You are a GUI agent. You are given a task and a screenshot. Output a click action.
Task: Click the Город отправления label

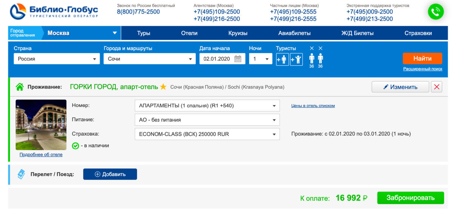[x=23, y=33]
